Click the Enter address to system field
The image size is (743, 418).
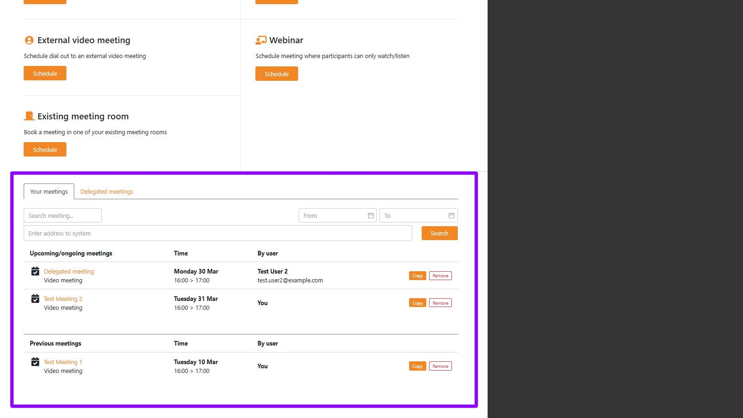[x=218, y=233]
